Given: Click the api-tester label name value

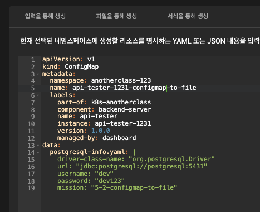Looking at the screenshot, I should [99, 116].
